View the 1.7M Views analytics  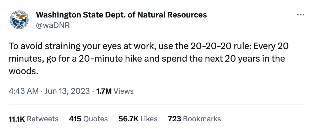pyautogui.click(x=115, y=91)
